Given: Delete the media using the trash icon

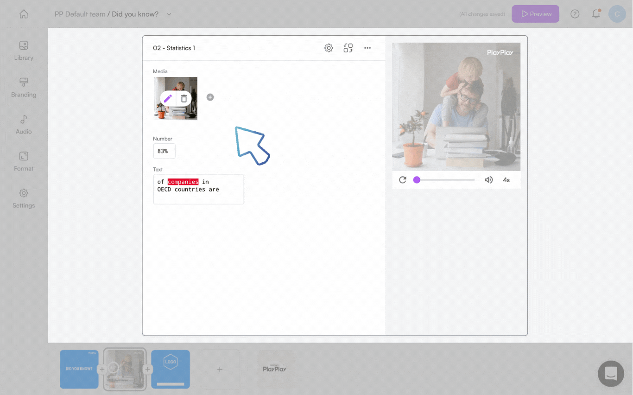Looking at the screenshot, I should click(x=184, y=98).
